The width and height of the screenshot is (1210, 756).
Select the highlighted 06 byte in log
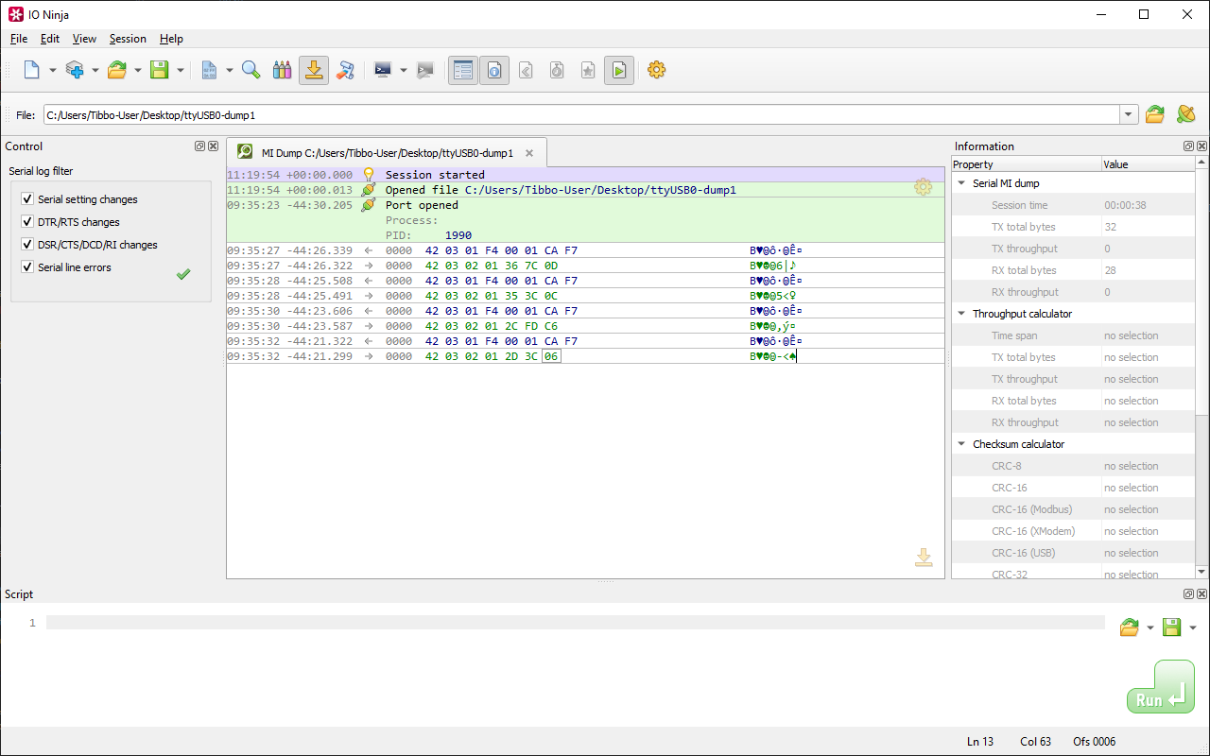coord(551,356)
